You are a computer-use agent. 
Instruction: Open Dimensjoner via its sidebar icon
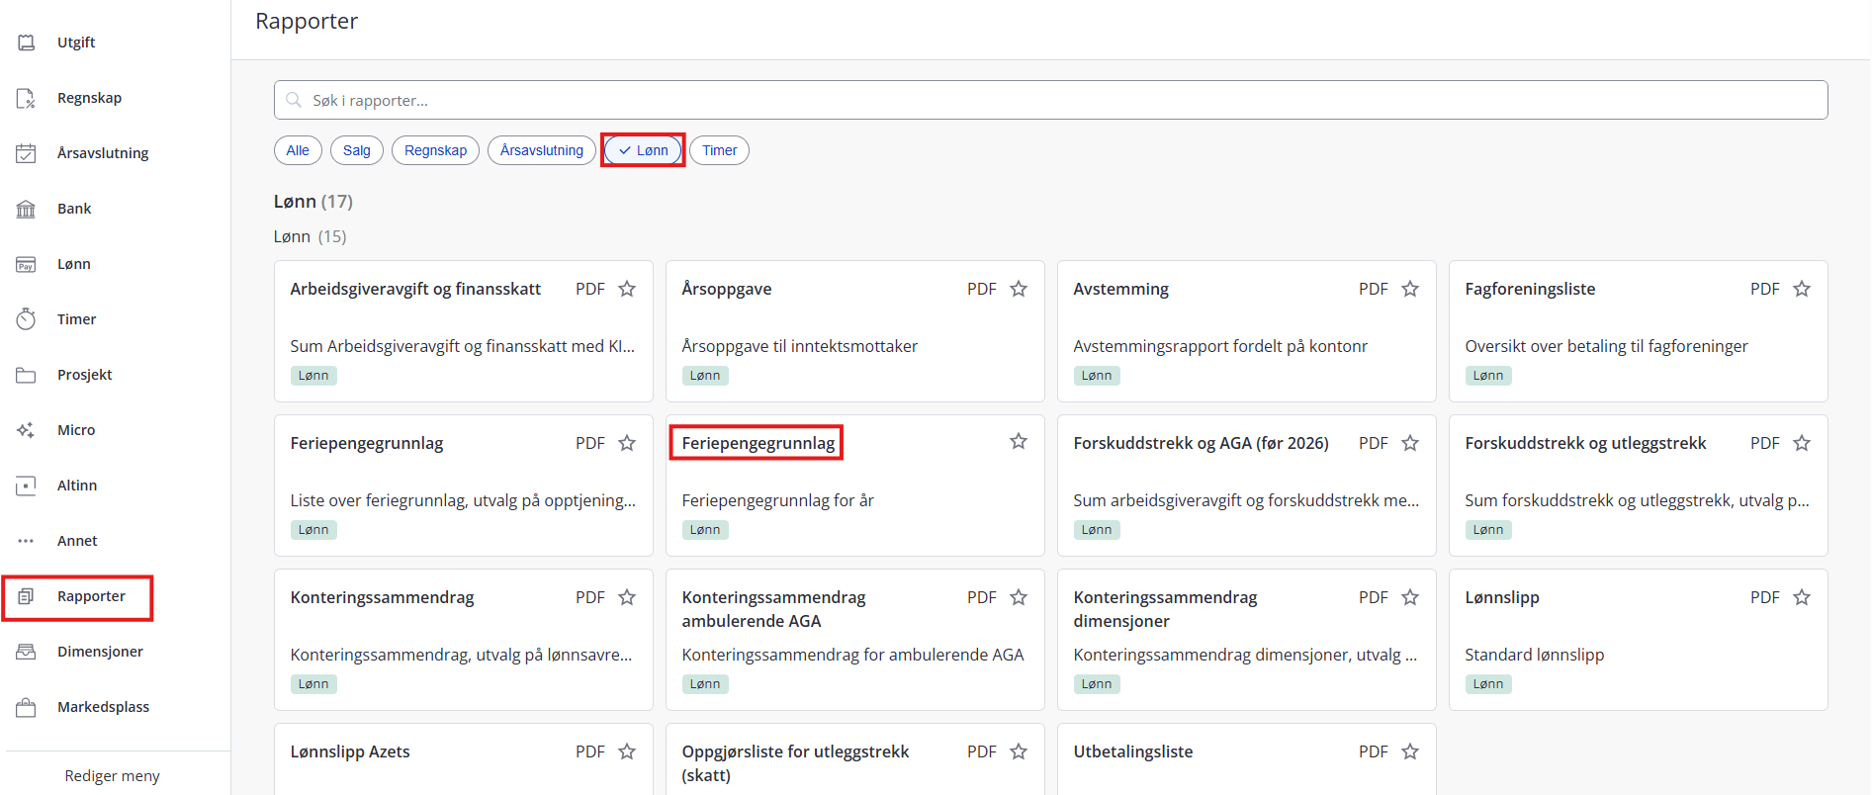pyautogui.click(x=27, y=652)
